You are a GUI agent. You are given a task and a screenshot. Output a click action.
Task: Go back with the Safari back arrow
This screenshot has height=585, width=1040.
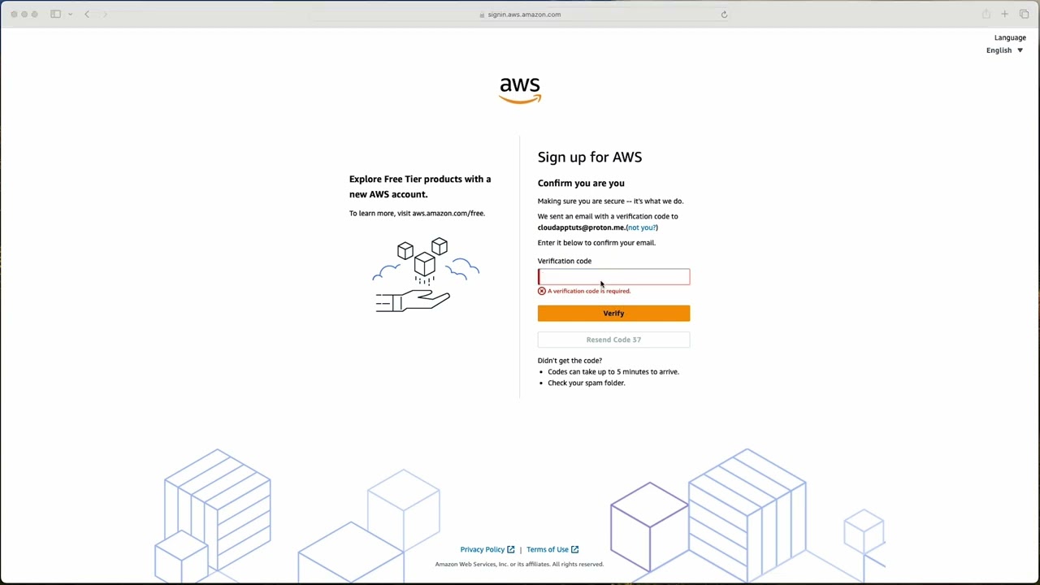point(87,15)
